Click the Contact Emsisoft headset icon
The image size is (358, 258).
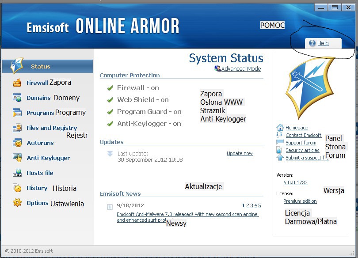pyautogui.click(x=280, y=135)
